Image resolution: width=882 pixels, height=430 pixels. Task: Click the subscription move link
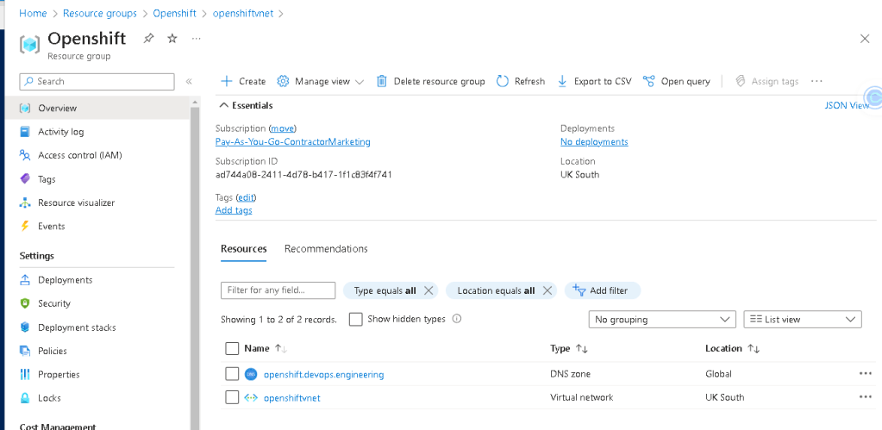[283, 128]
